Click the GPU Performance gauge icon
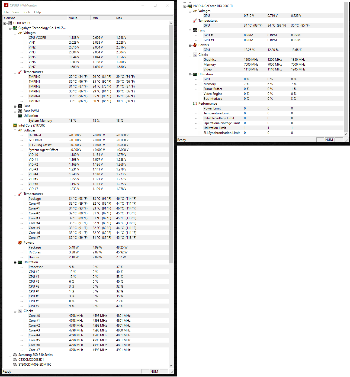 (x=195, y=104)
